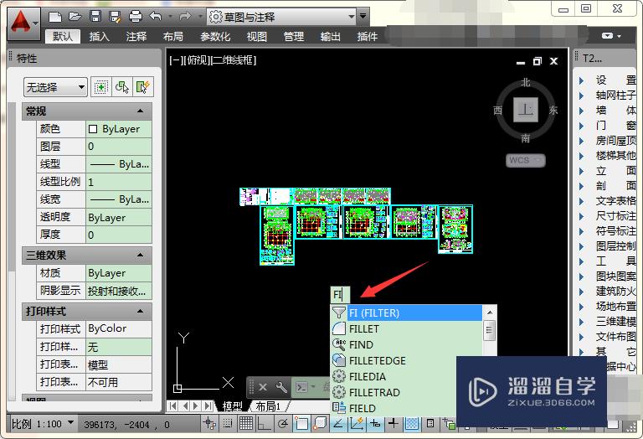This screenshot has width=643, height=439.
Task: Toggle Selection Cycling in status bar
Action: coord(449,423)
